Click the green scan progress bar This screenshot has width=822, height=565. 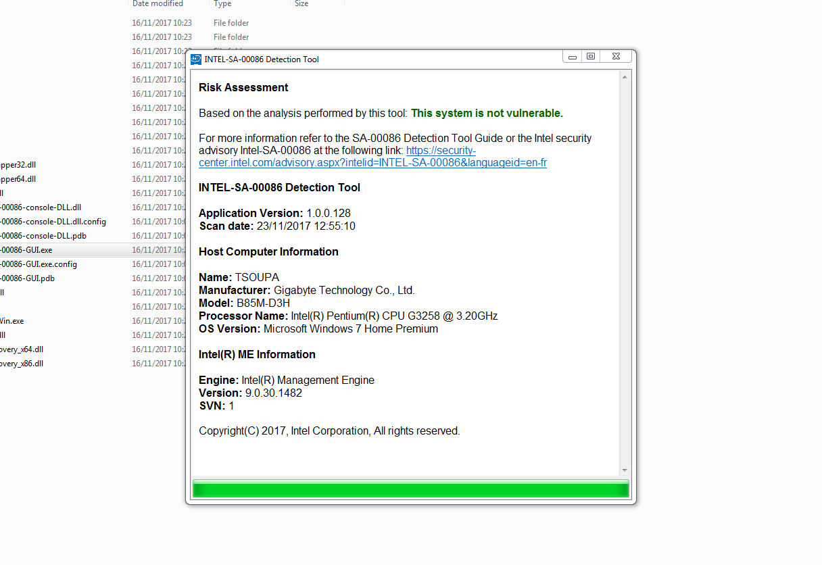(x=411, y=489)
